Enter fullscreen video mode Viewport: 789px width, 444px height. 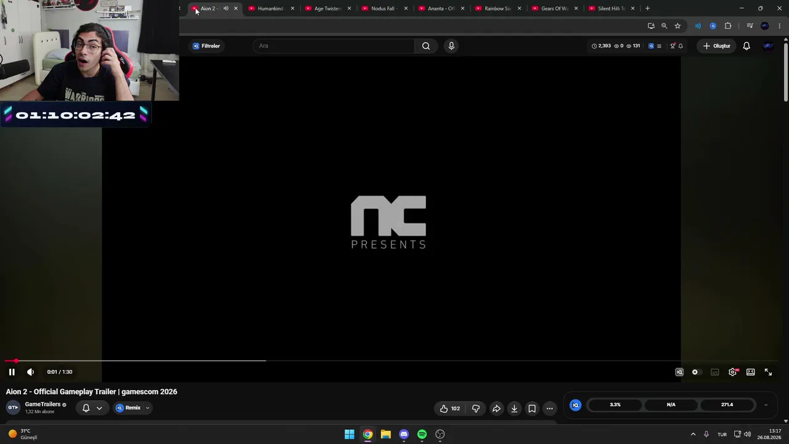click(768, 372)
